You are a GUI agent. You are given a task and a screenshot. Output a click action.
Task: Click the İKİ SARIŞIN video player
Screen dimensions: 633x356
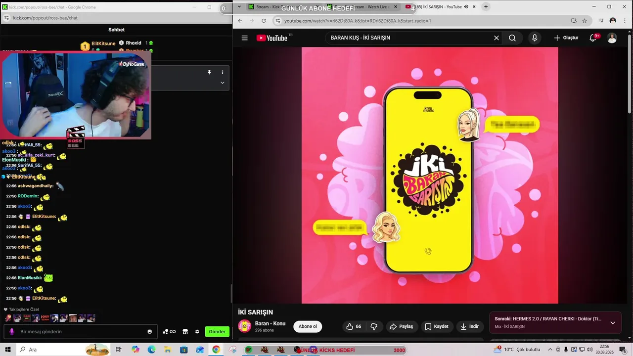[430, 176]
